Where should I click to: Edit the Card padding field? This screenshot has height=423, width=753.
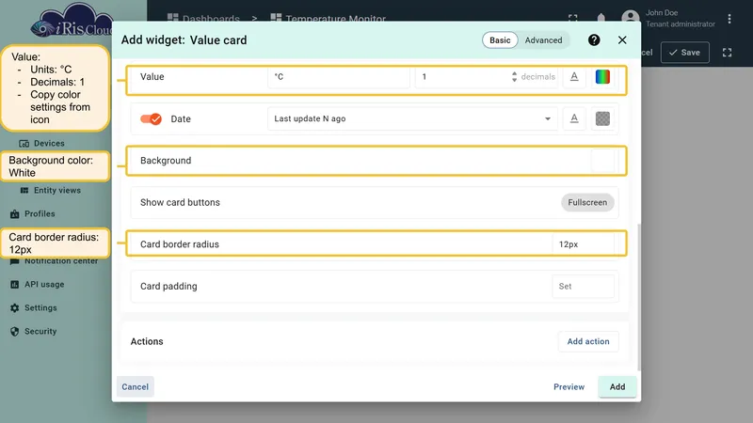pos(583,287)
